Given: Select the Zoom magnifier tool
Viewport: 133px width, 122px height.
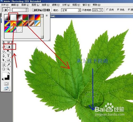Looking at the screenshot, I should (x=8, y=69).
